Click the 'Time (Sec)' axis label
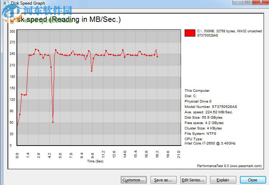This screenshot has height=185, width=269. point(95,161)
